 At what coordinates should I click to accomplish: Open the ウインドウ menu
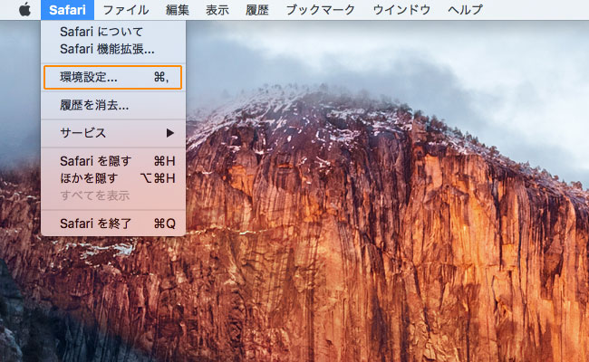[401, 10]
